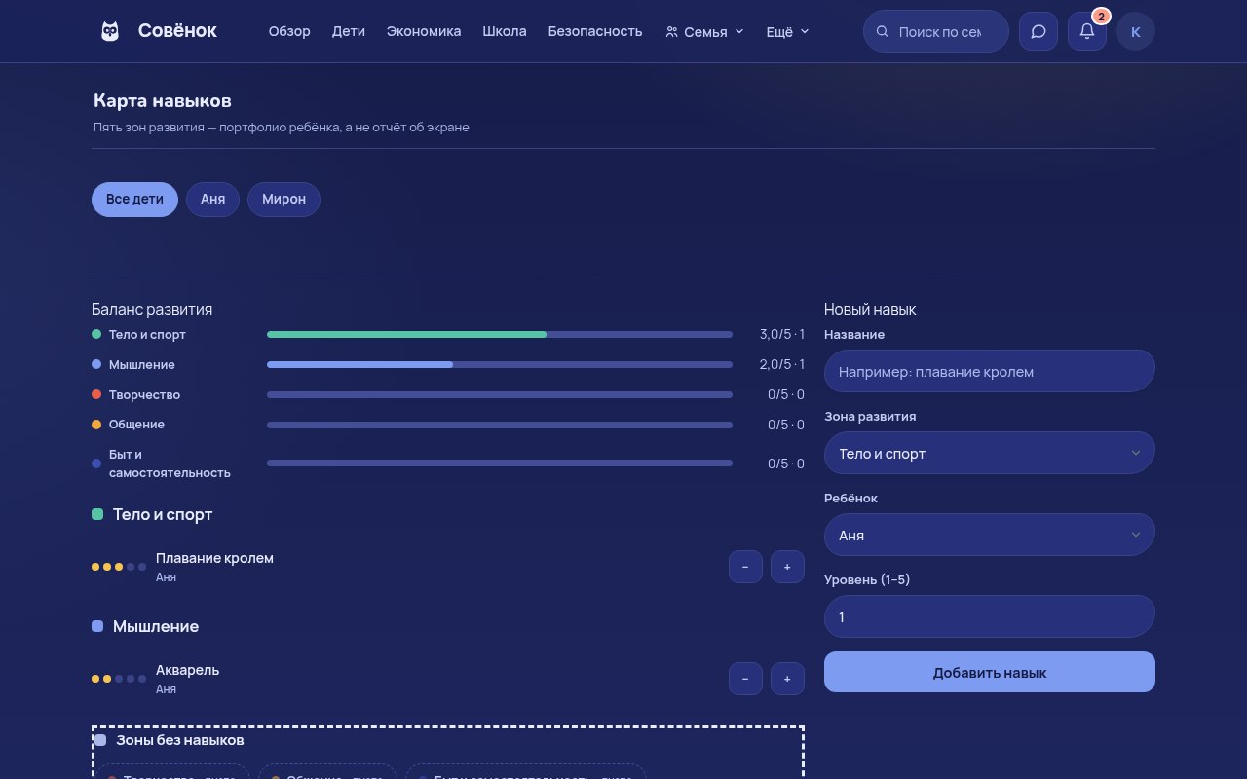Viewport: 1247px width, 779px height.
Task: Decrease Акварель level with minus button
Action: tap(745, 679)
